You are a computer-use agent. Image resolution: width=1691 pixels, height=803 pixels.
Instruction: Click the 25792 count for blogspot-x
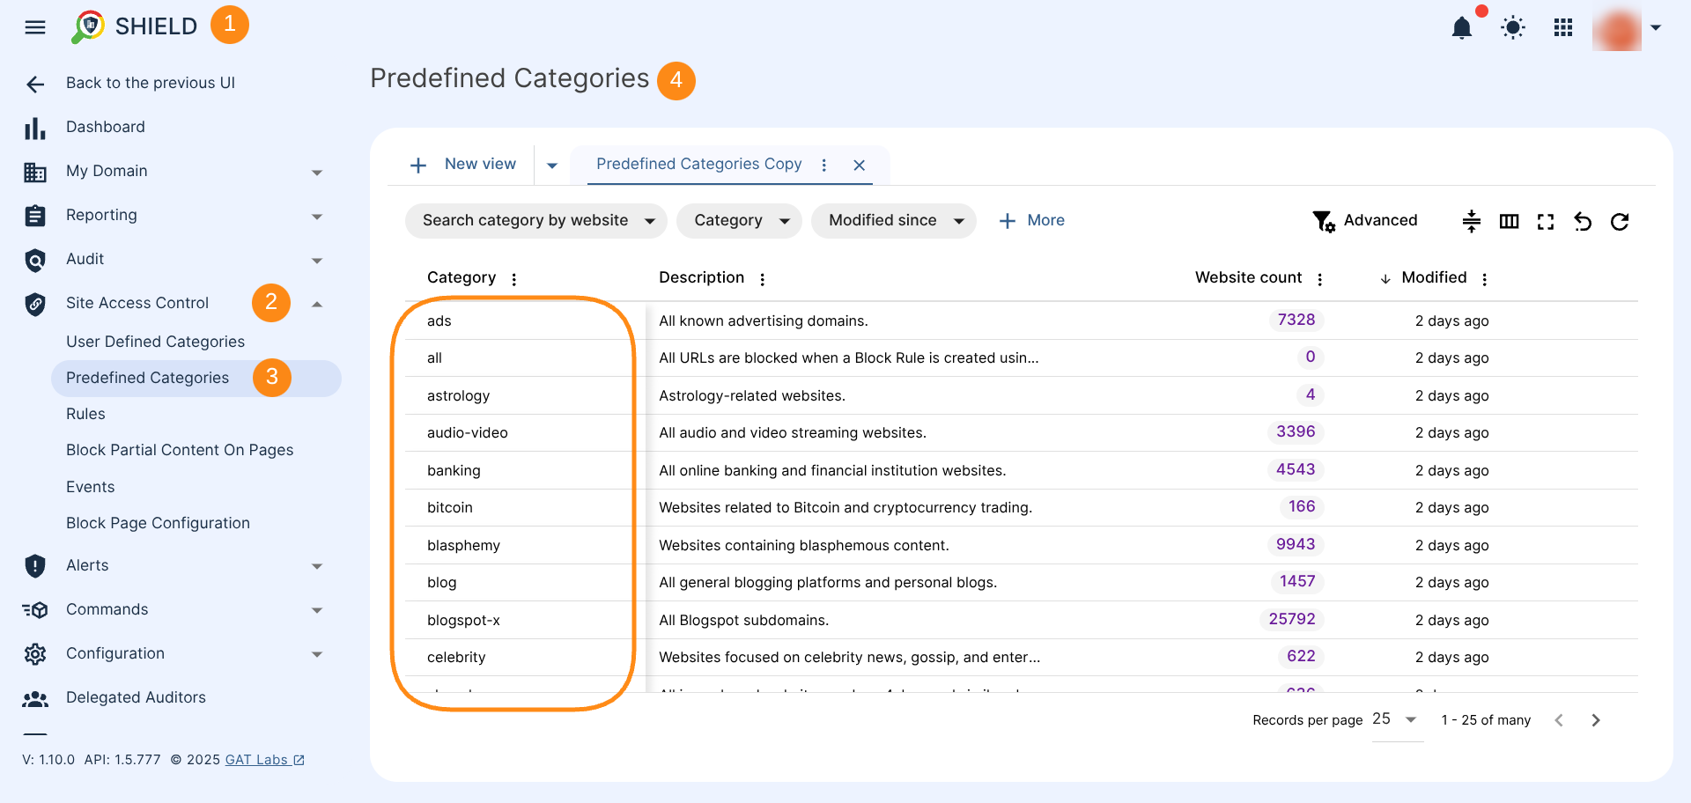pos(1292,619)
